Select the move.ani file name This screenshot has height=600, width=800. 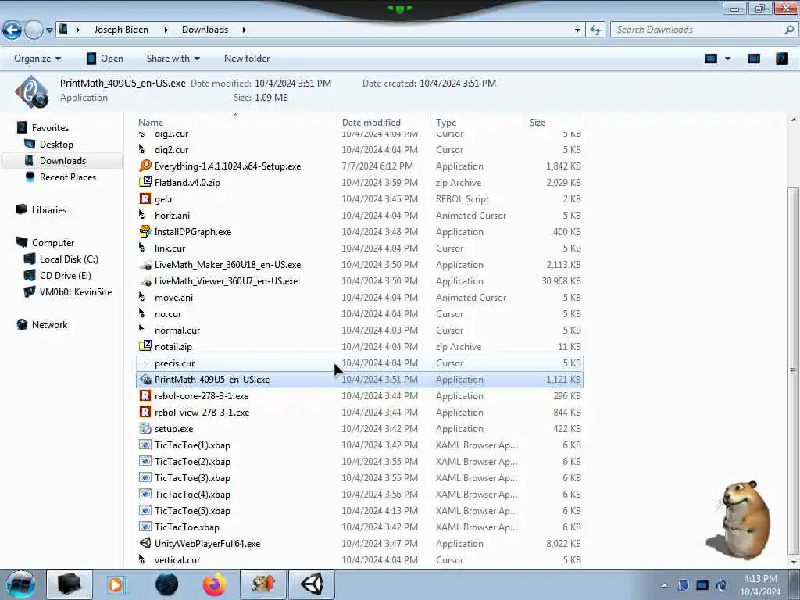174,298
